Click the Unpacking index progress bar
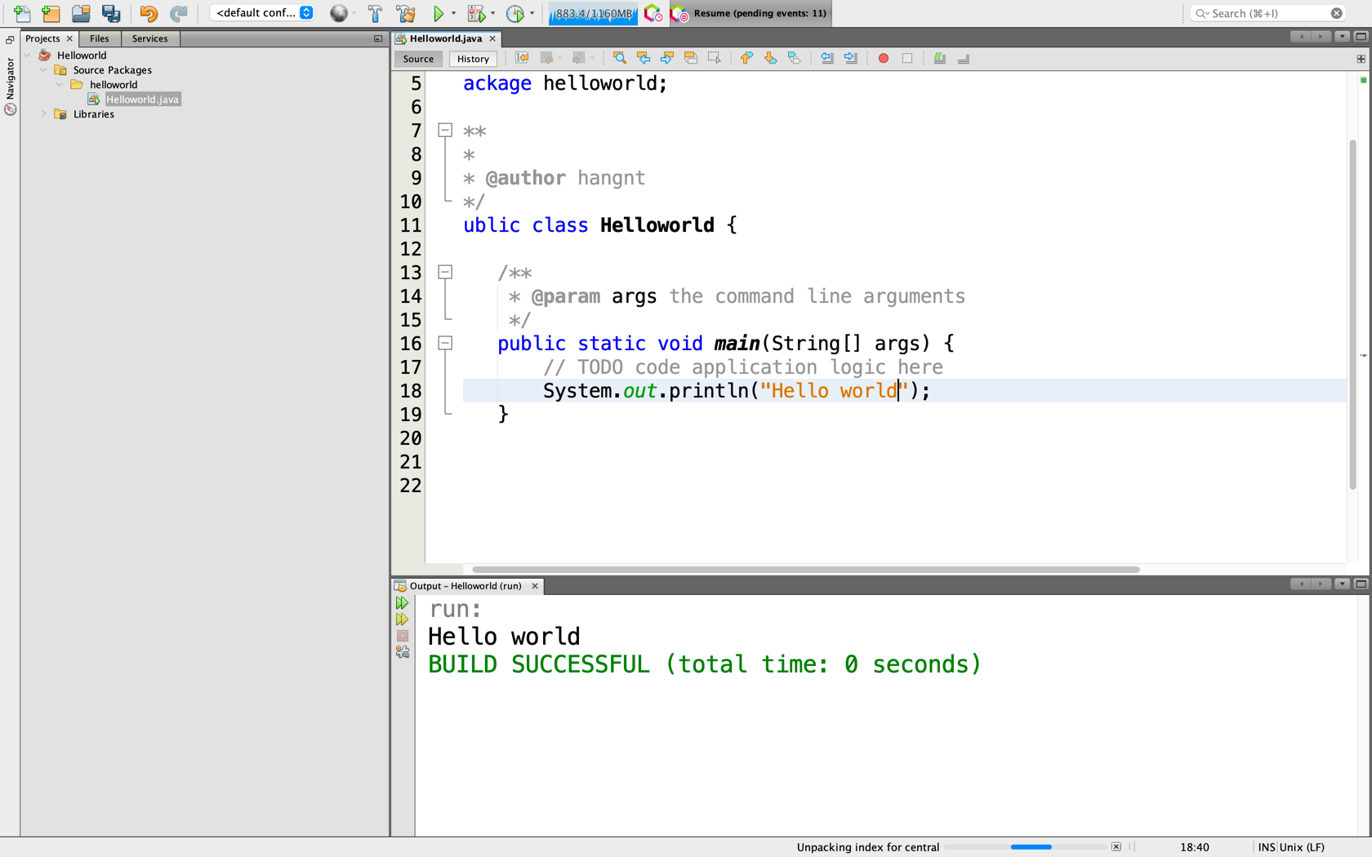 pos(1026,847)
